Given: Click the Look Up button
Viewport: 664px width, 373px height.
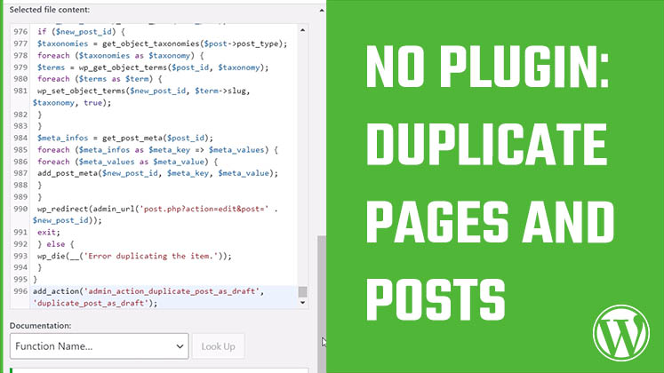Looking at the screenshot, I should [218, 346].
